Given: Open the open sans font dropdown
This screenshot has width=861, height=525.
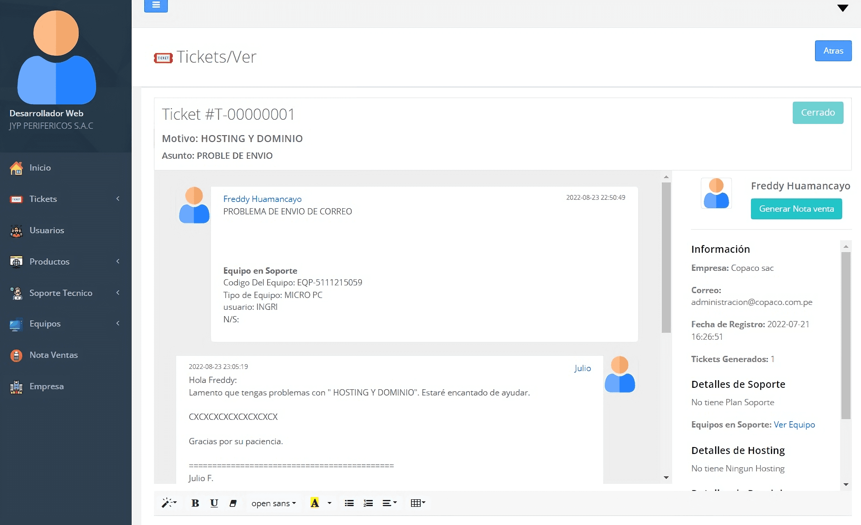Looking at the screenshot, I should (x=274, y=503).
